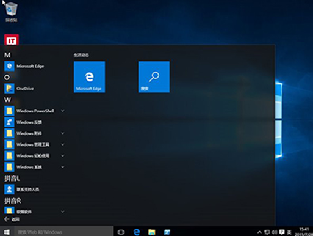Expand the Windows 系统 chevron
This screenshot has width=313, height=236.
pos(63,167)
